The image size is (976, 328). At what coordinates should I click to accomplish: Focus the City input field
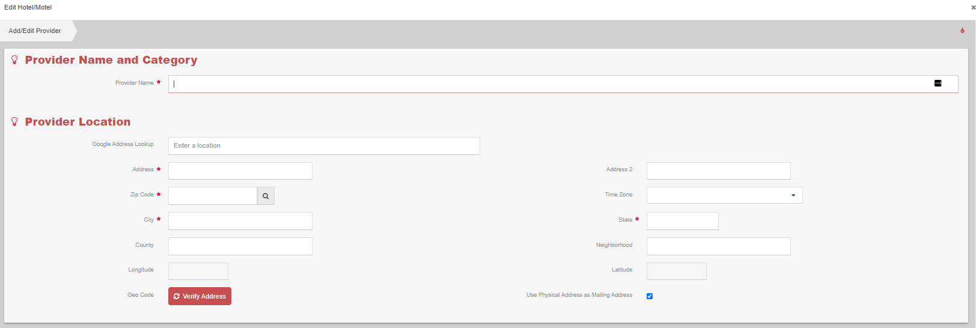240,221
